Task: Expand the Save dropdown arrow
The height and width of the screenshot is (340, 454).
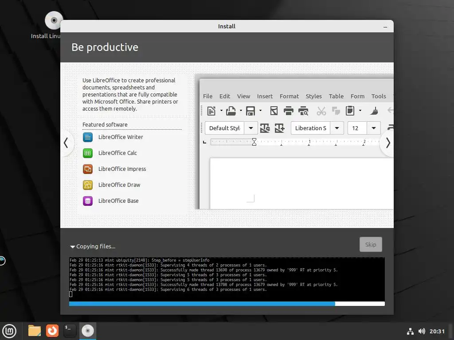Action: [x=260, y=110]
